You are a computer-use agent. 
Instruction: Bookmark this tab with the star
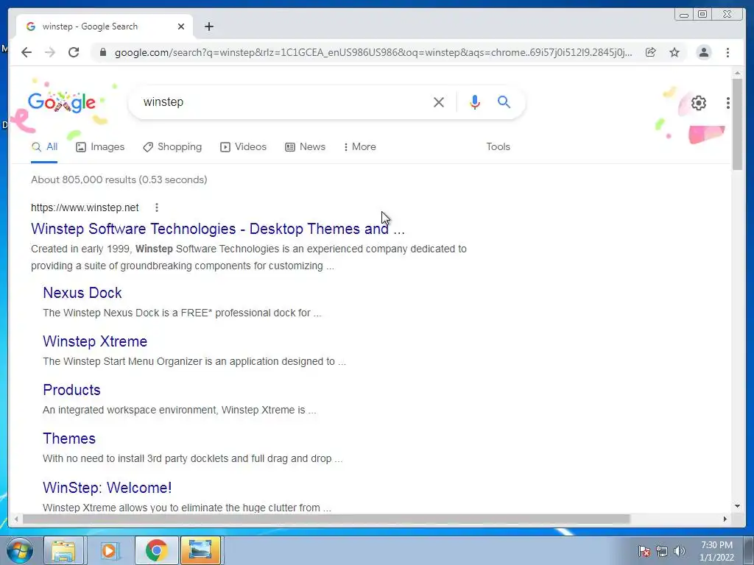click(674, 52)
